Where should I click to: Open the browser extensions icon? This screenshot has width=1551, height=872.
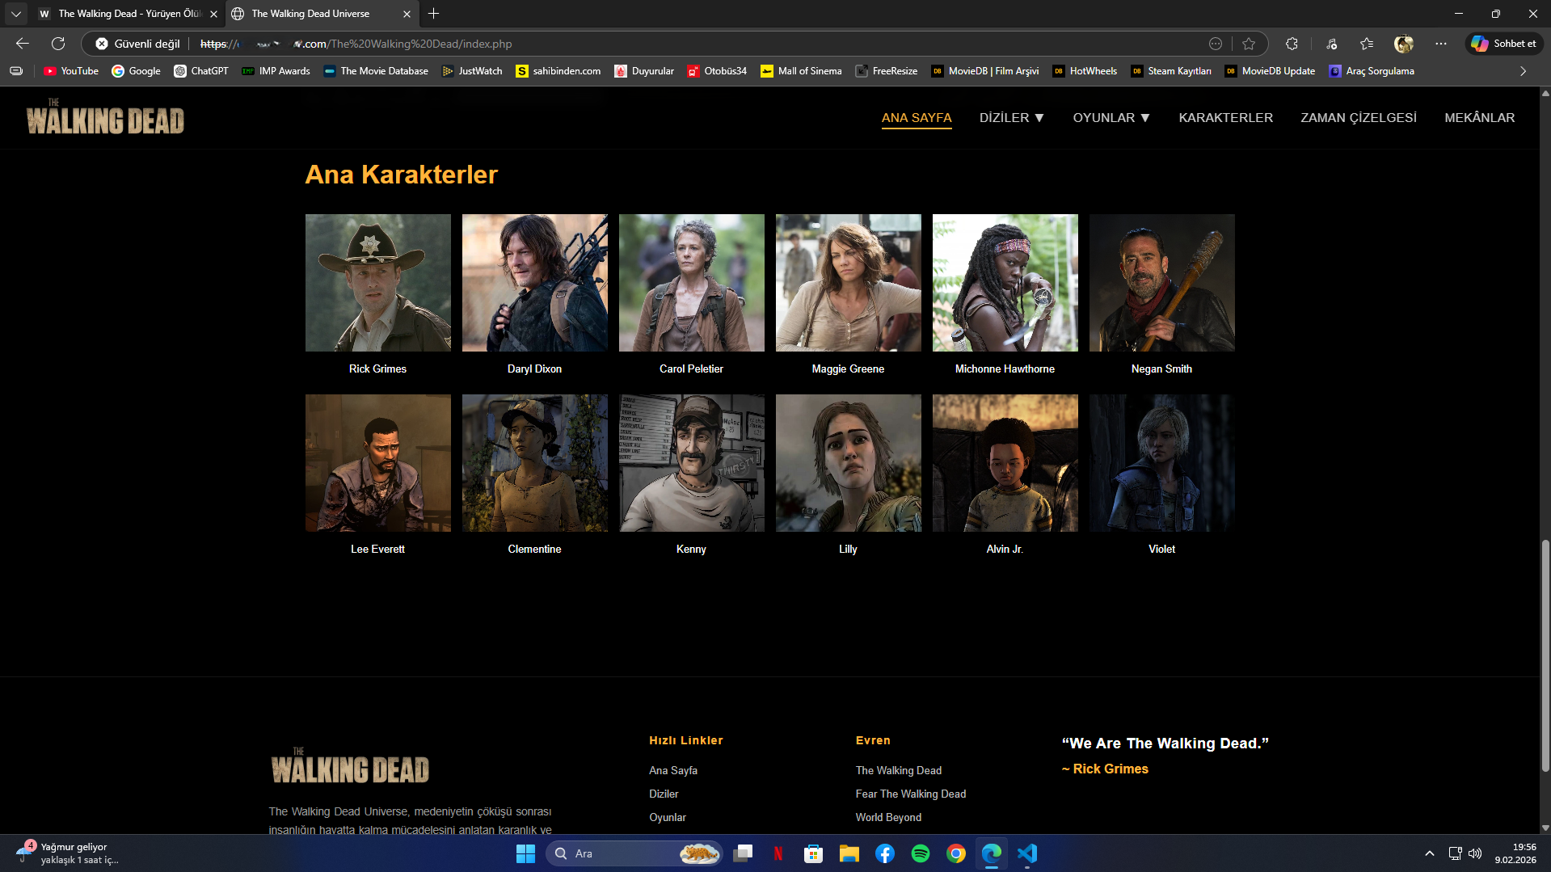click(1292, 44)
